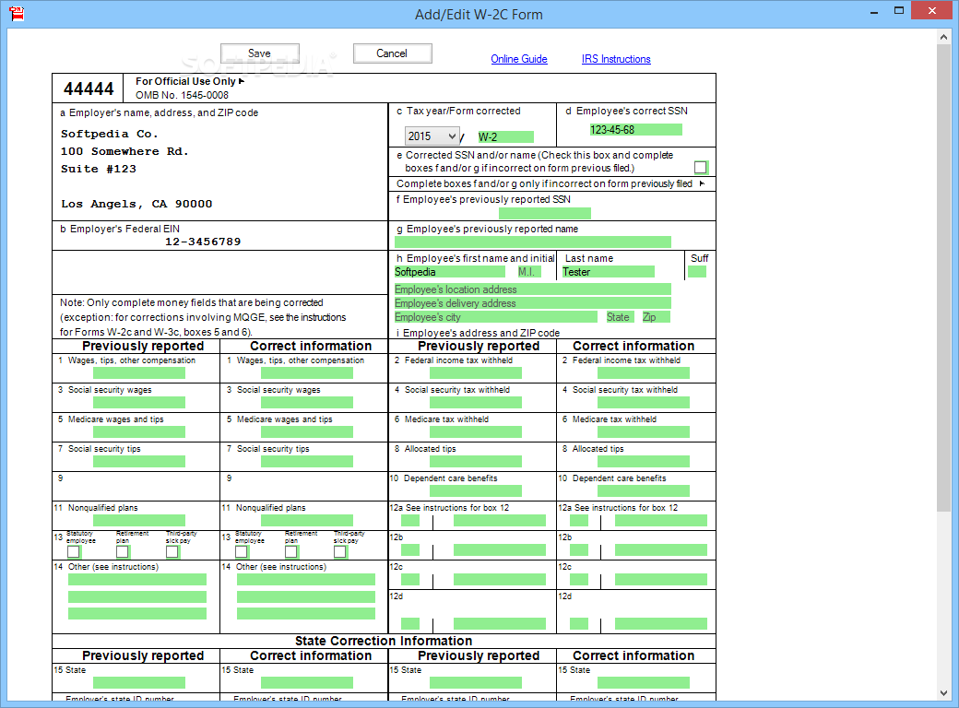Click correct Federal income tax withheld field
This screenshot has height=708, width=959.
(x=644, y=373)
